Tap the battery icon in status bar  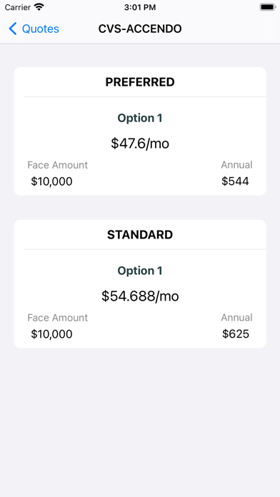tap(267, 7)
